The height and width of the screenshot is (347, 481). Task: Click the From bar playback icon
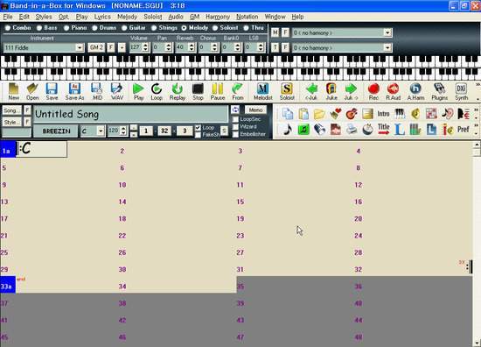click(237, 91)
